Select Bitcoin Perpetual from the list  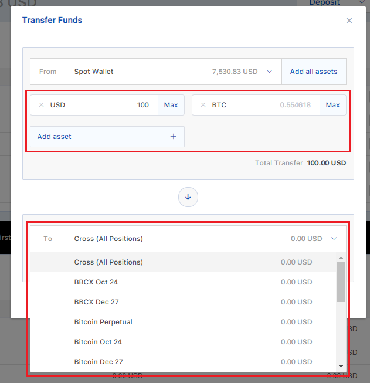[103, 322]
